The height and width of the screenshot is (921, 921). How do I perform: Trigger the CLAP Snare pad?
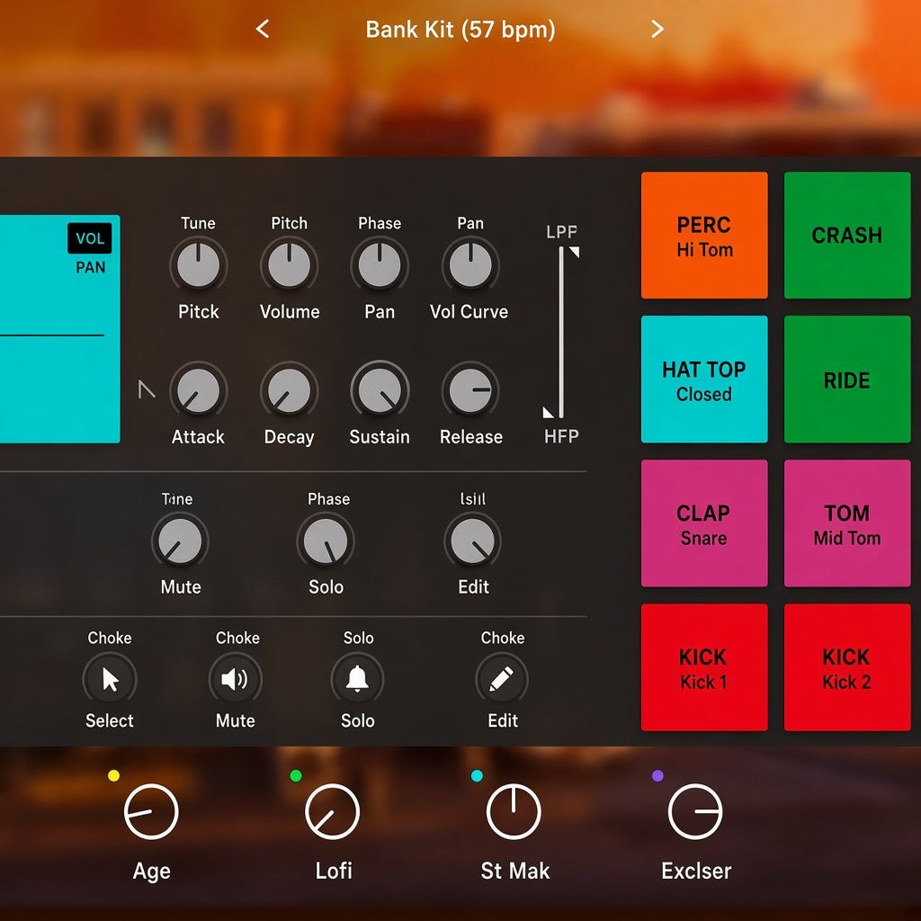click(704, 523)
